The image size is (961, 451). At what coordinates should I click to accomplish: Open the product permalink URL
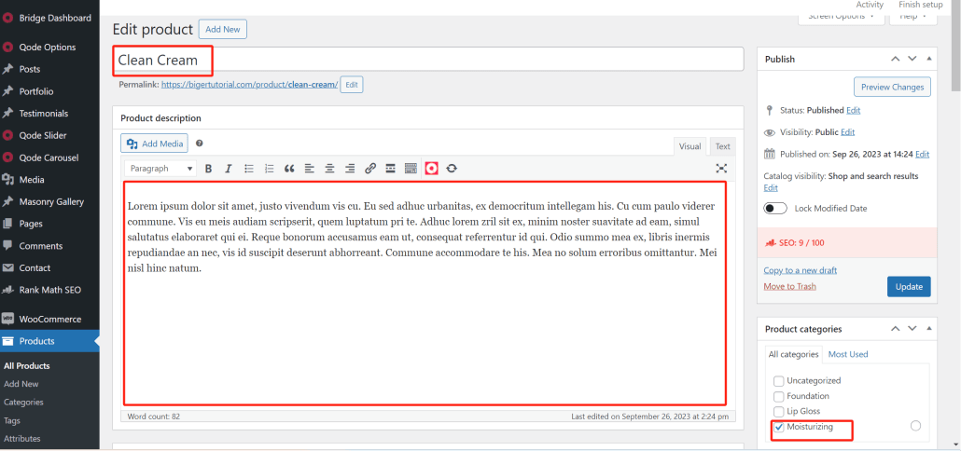point(249,85)
